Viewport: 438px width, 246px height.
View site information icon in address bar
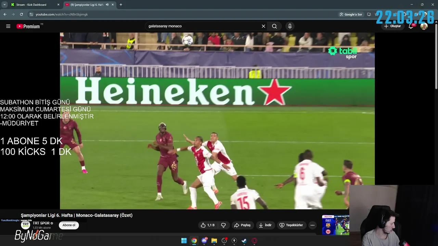[x=31, y=14]
